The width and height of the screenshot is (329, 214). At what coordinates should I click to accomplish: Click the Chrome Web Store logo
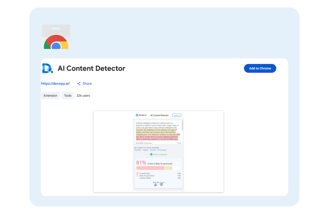[x=56, y=37]
